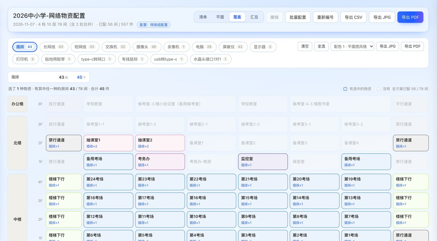Open the 抽课室2 room card
Screen dimensions: 437x241
[160, 143]
